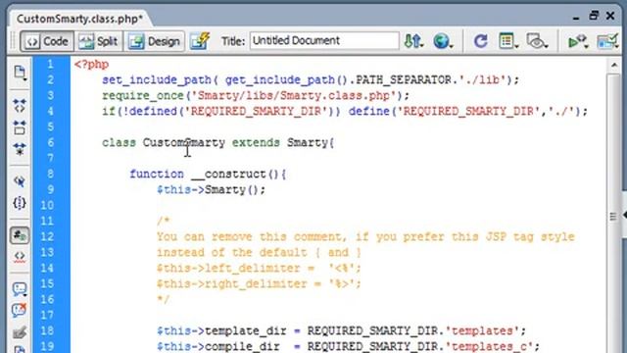Screen dimensions: 627x353
Task: Open Check Browser Compatibility menu
Action: pyautogui.click(x=607, y=41)
